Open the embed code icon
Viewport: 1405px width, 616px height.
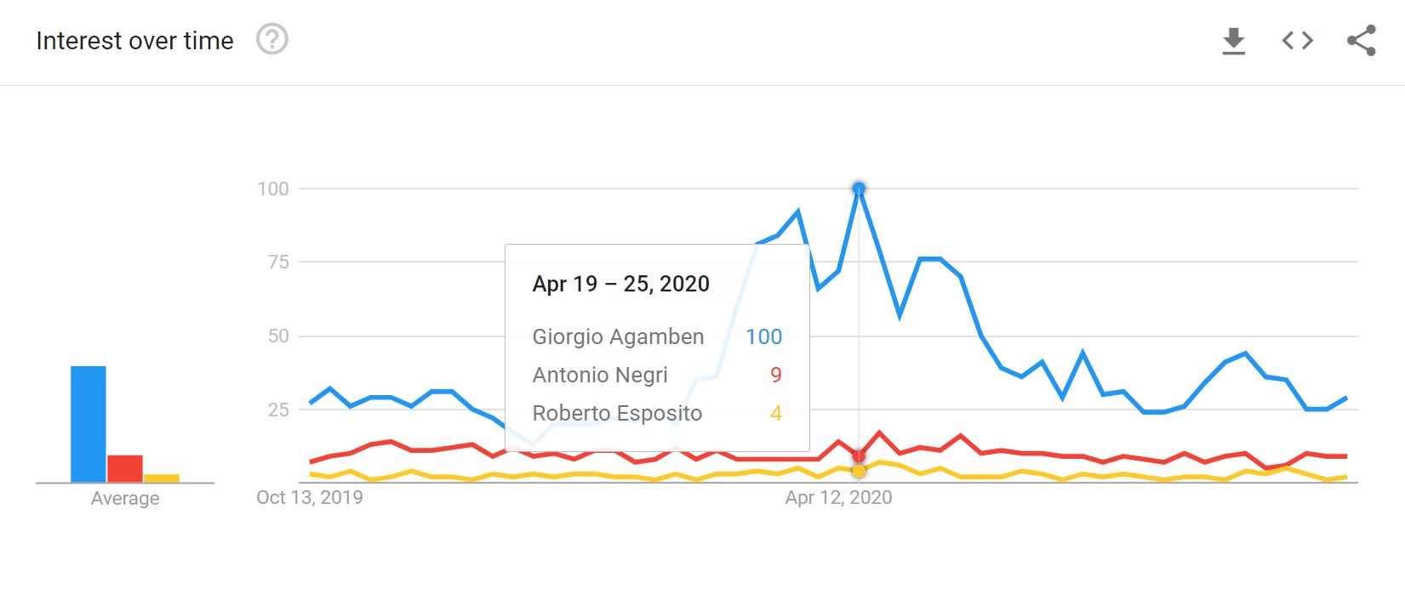1297,41
